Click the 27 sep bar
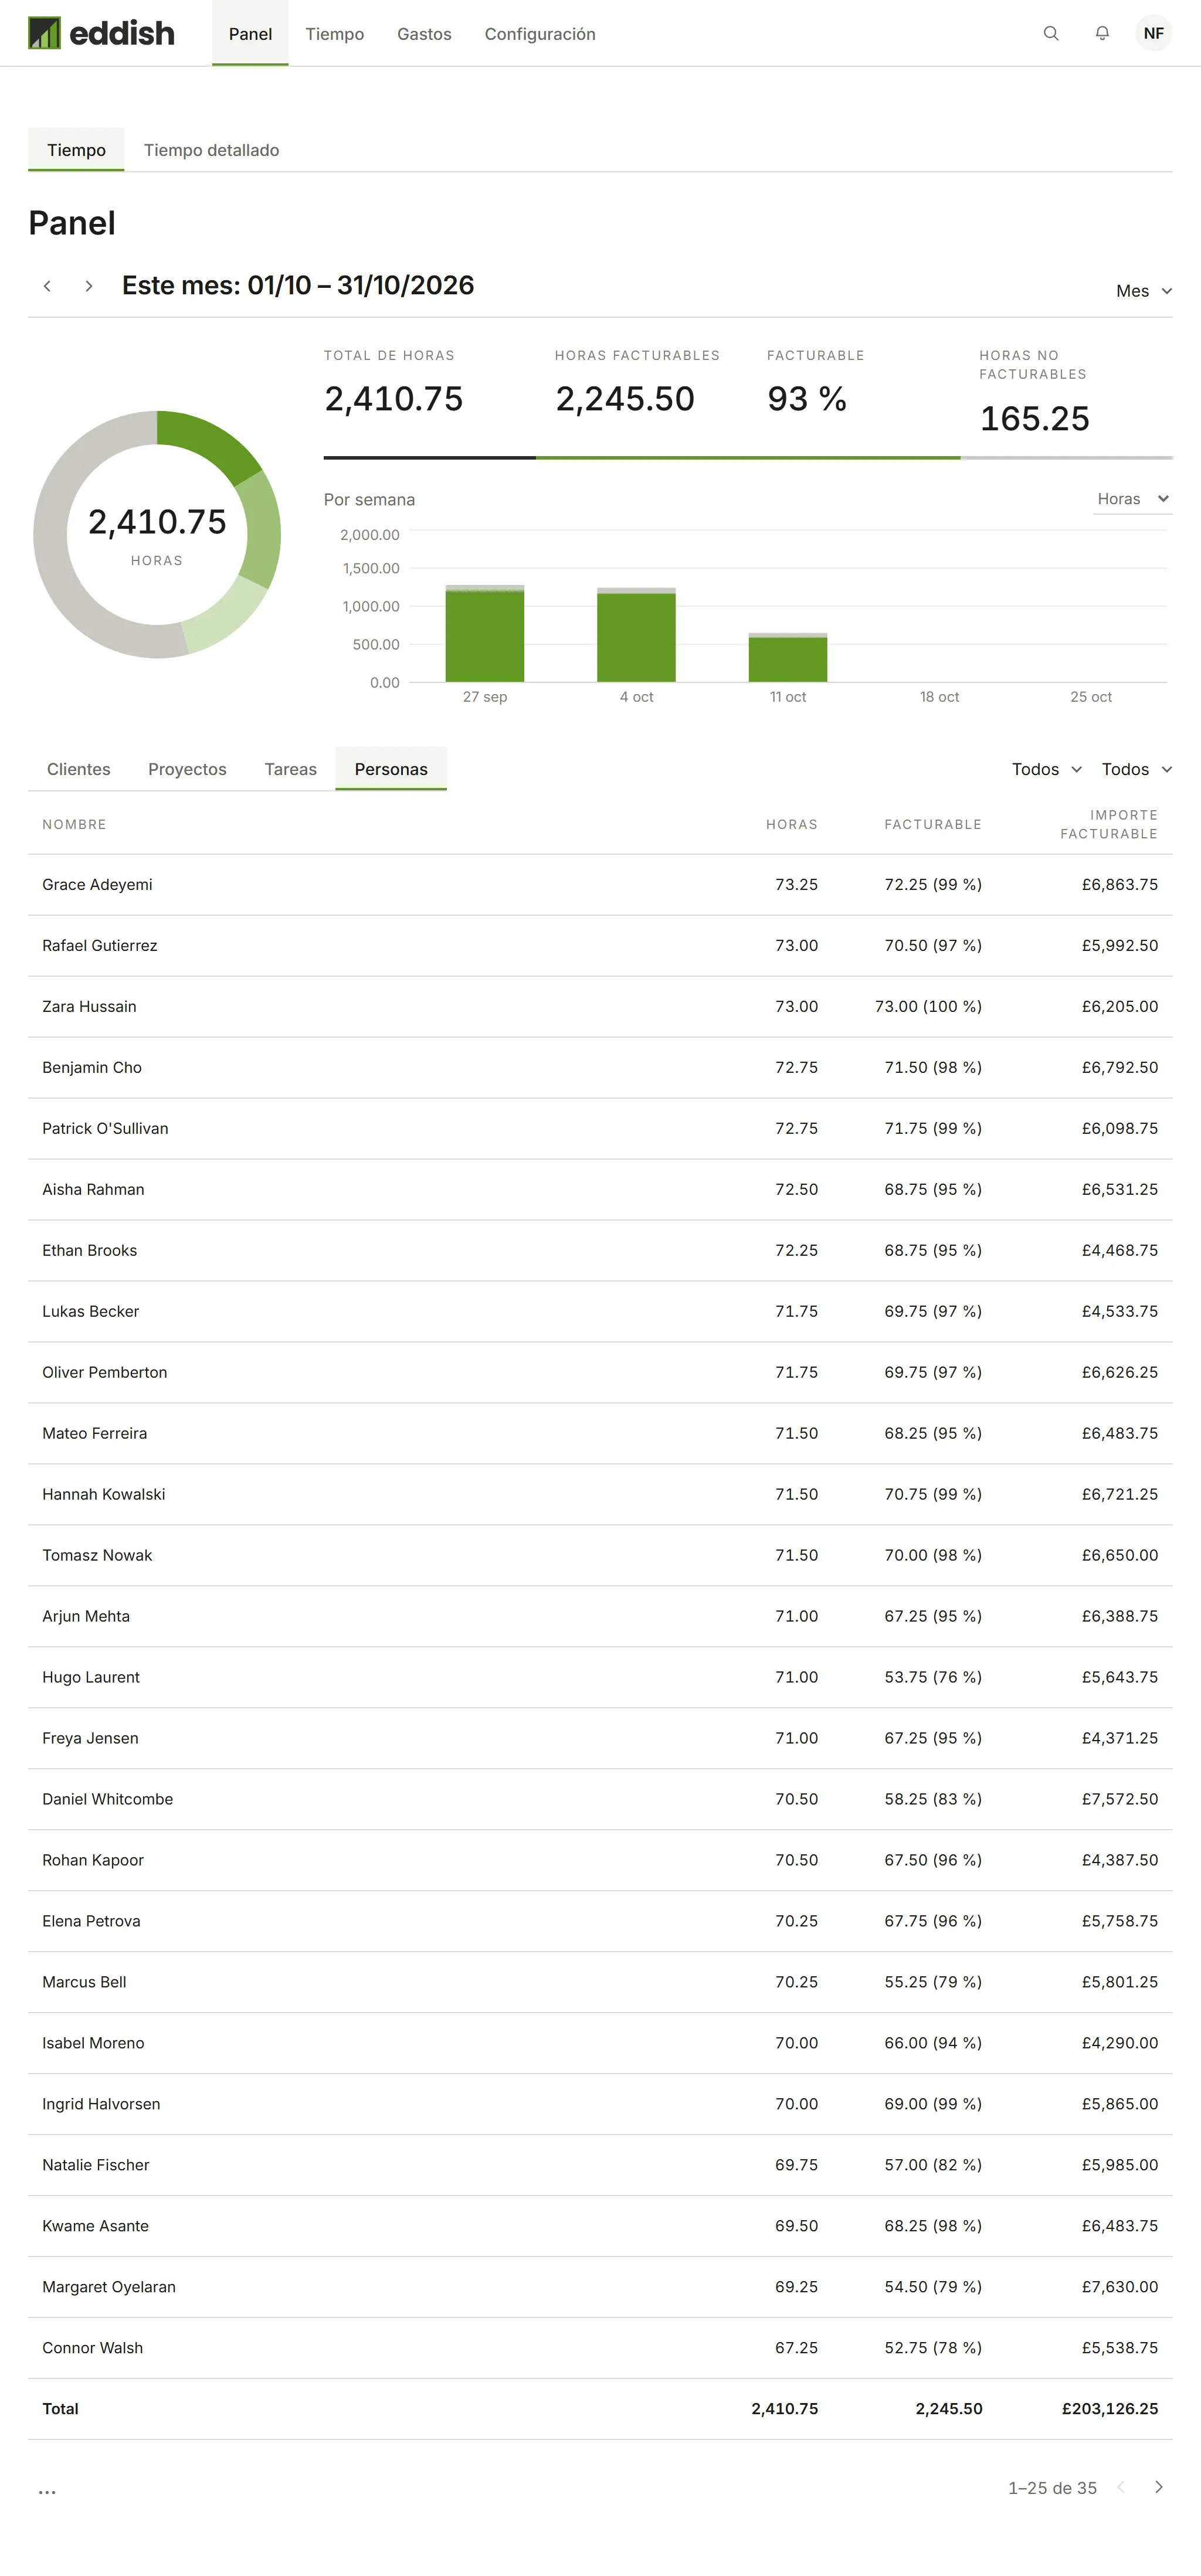This screenshot has width=1201, height=2576. point(485,634)
